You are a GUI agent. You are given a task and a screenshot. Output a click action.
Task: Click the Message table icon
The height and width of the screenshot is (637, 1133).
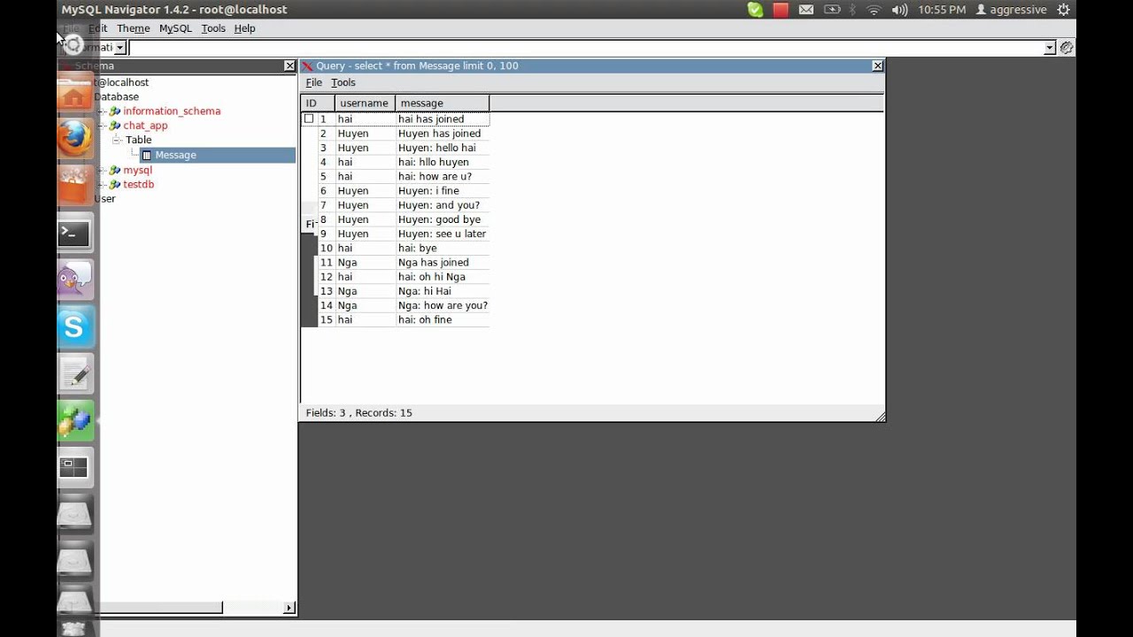(x=147, y=155)
